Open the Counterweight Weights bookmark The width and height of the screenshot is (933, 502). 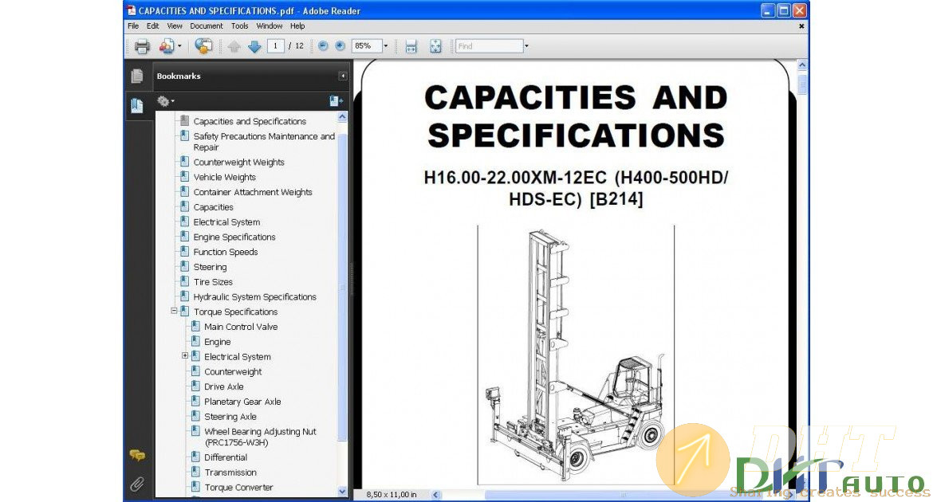pyautogui.click(x=238, y=163)
